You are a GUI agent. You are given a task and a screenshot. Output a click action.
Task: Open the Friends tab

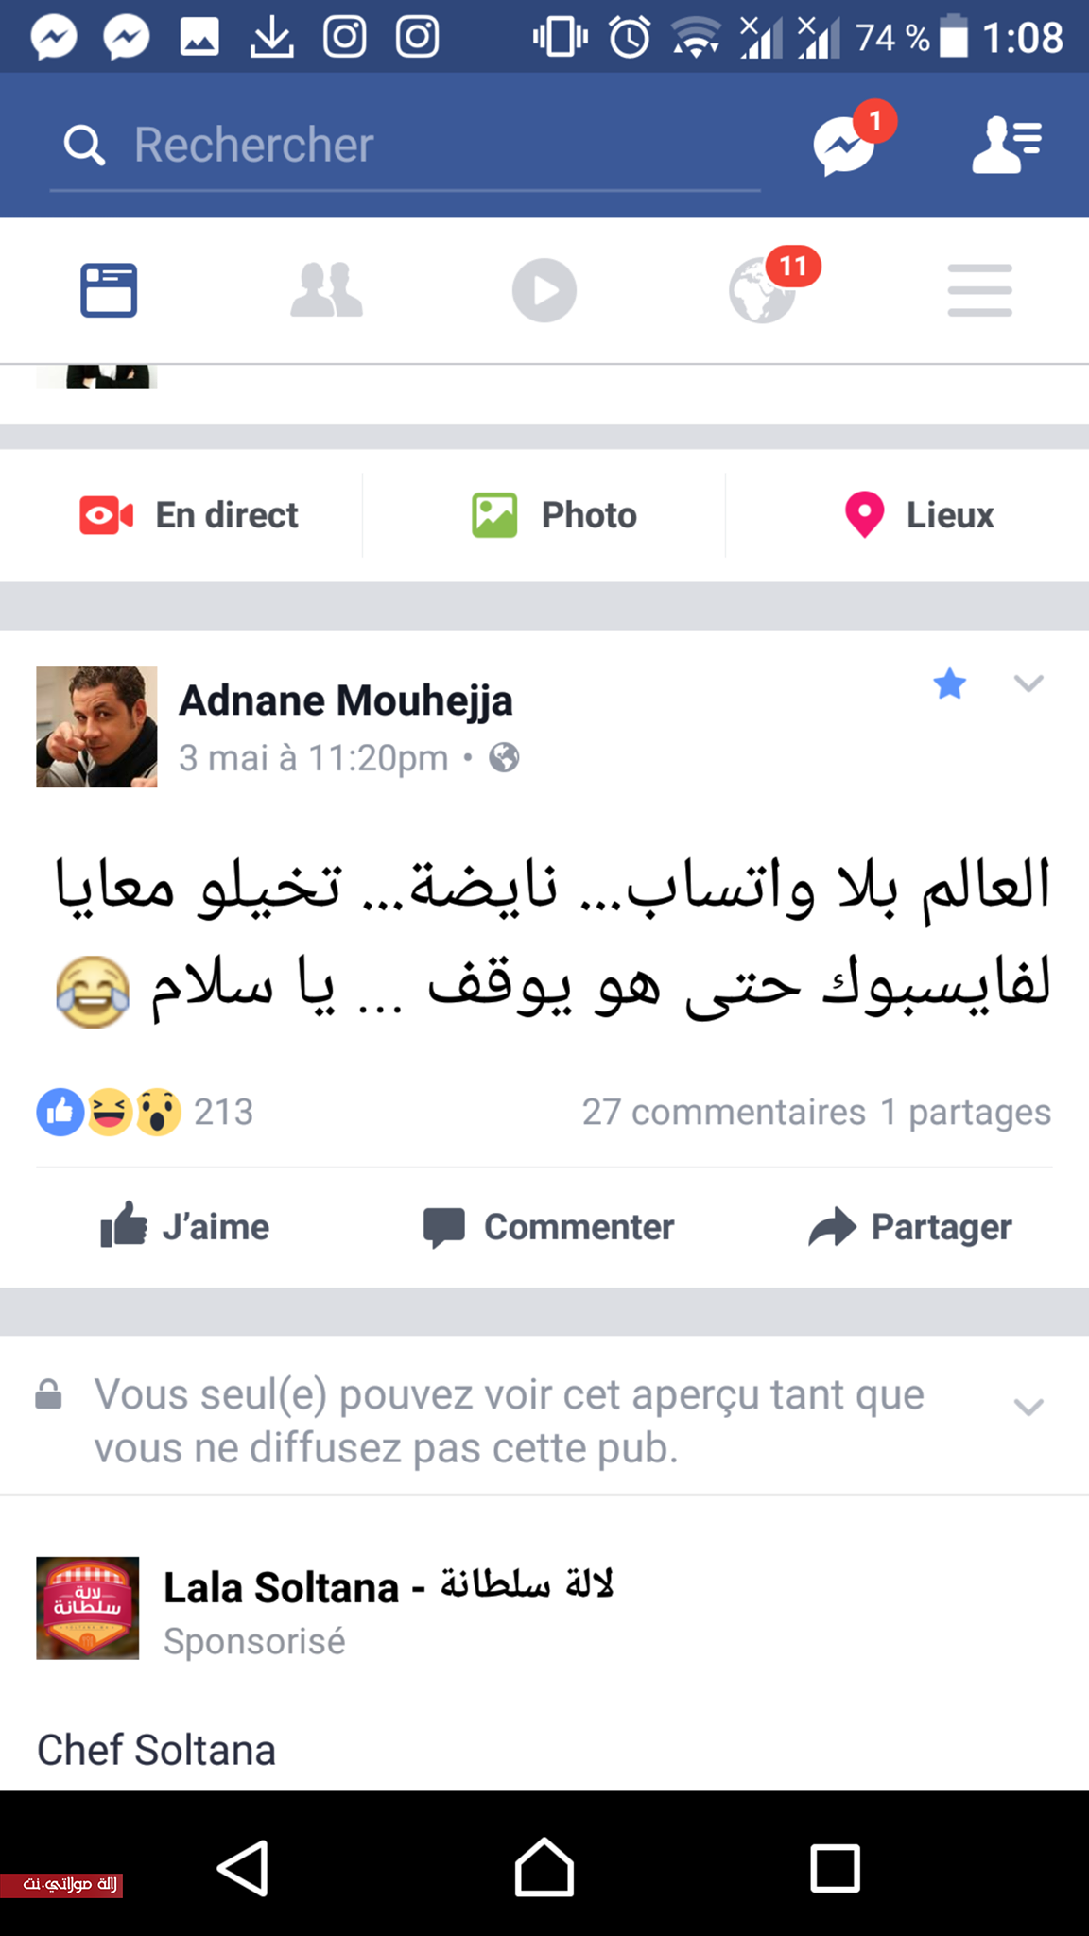coord(326,290)
